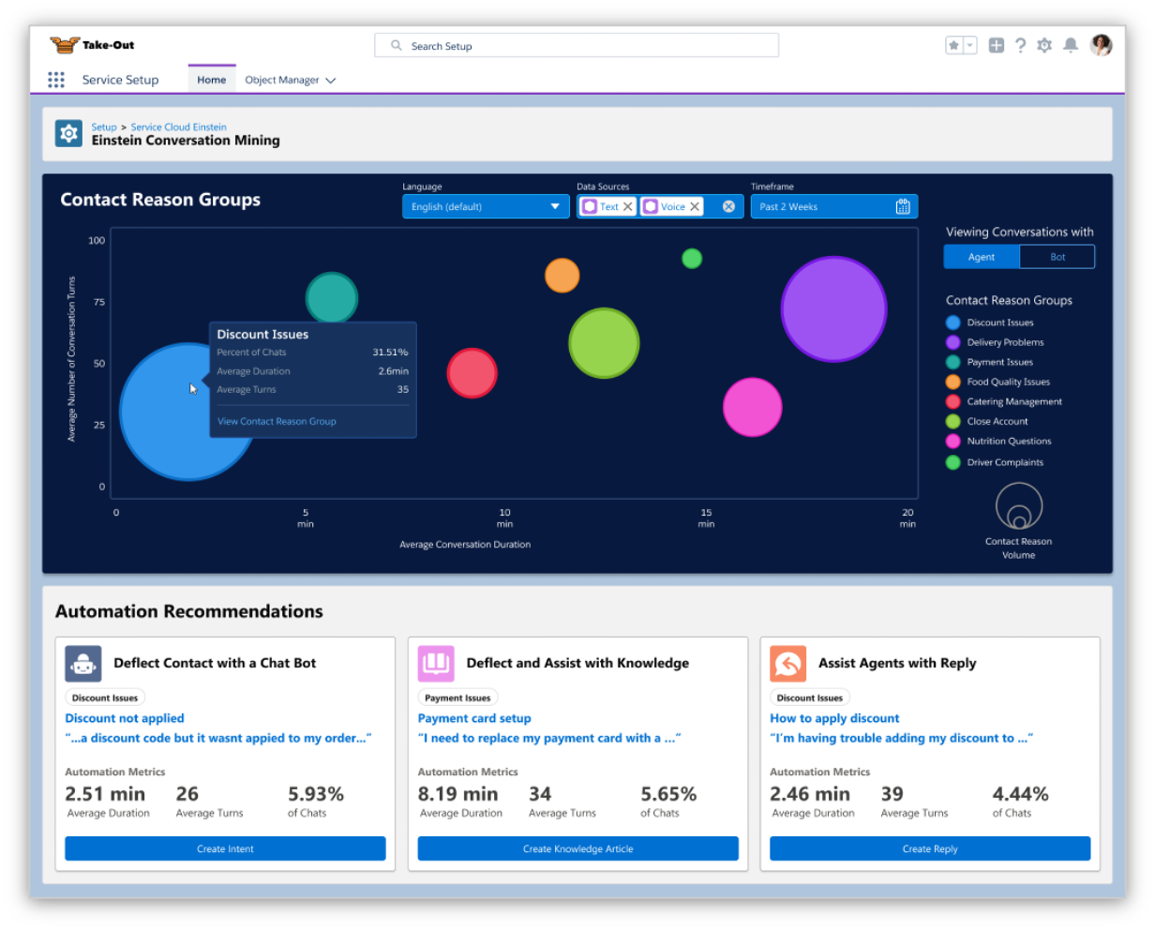This screenshot has height=930, width=1155.
Task: Click the favorites star icon
Action: click(953, 45)
